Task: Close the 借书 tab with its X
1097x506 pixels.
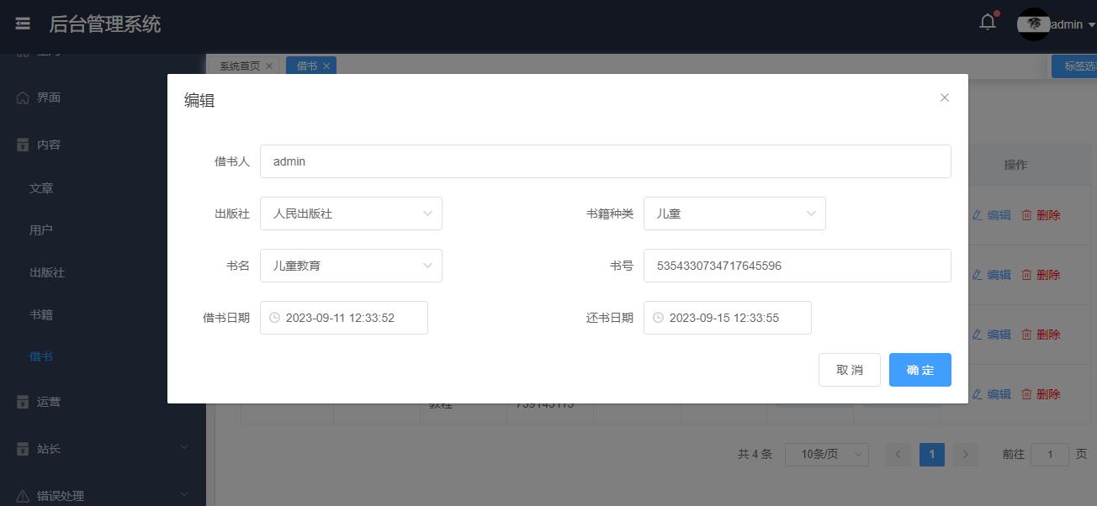Action: 326,66
